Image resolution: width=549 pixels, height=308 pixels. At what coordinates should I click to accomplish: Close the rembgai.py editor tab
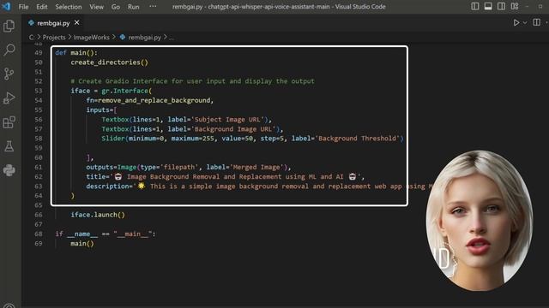coord(76,23)
